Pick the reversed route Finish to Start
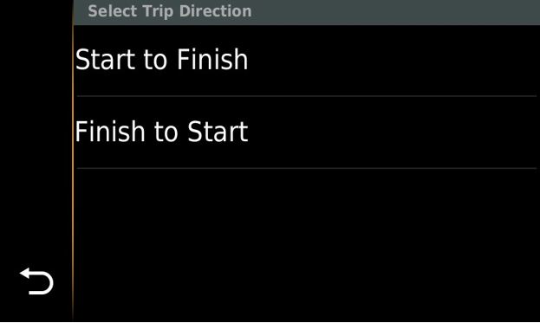Screen dimensions: 540x323 (307, 132)
